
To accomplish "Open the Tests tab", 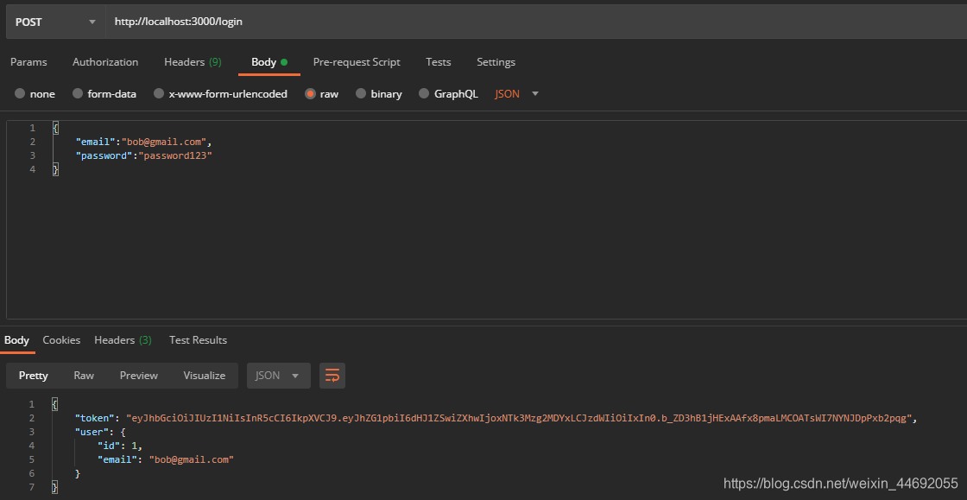I will click(439, 61).
